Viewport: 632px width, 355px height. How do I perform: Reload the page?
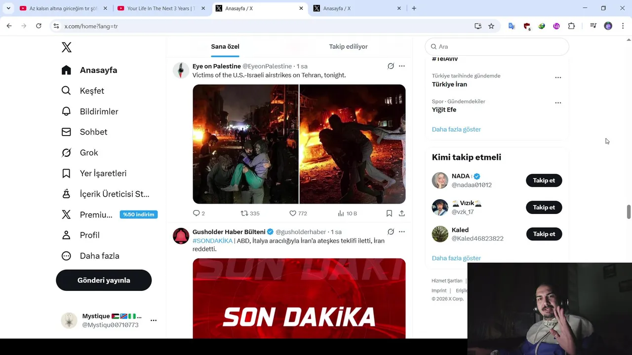(39, 26)
